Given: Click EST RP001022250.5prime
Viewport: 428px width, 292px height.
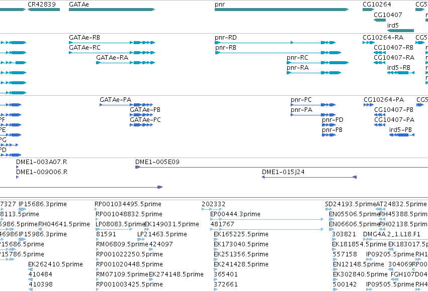Looking at the screenshot, I should pyautogui.click(x=129, y=254).
